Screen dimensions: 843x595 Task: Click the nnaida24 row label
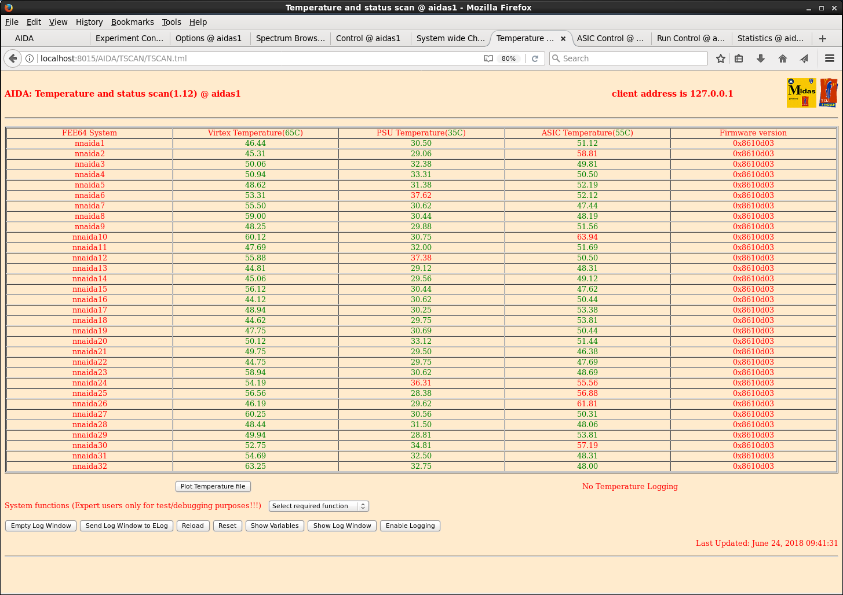[x=90, y=383]
